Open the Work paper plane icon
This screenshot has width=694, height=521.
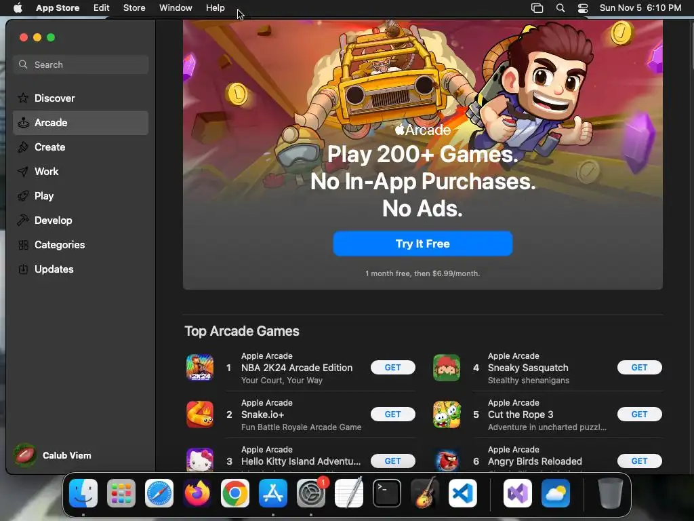tap(23, 172)
